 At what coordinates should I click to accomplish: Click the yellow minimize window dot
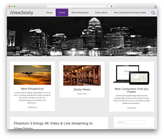(12, 7)
